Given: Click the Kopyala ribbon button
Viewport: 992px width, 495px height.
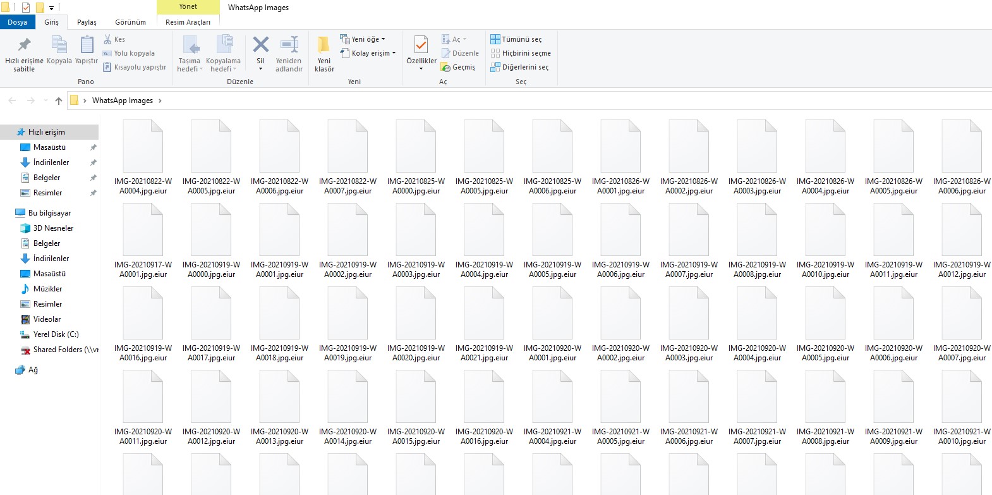Looking at the screenshot, I should 59,51.
